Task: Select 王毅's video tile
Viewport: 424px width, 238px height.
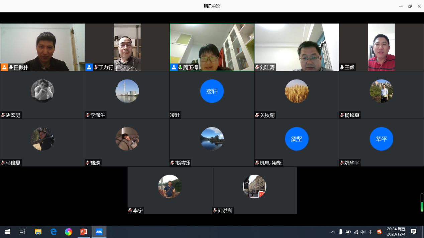Action: (382, 47)
